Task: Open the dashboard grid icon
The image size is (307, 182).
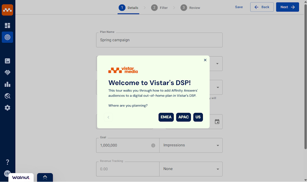Action: click(7, 25)
